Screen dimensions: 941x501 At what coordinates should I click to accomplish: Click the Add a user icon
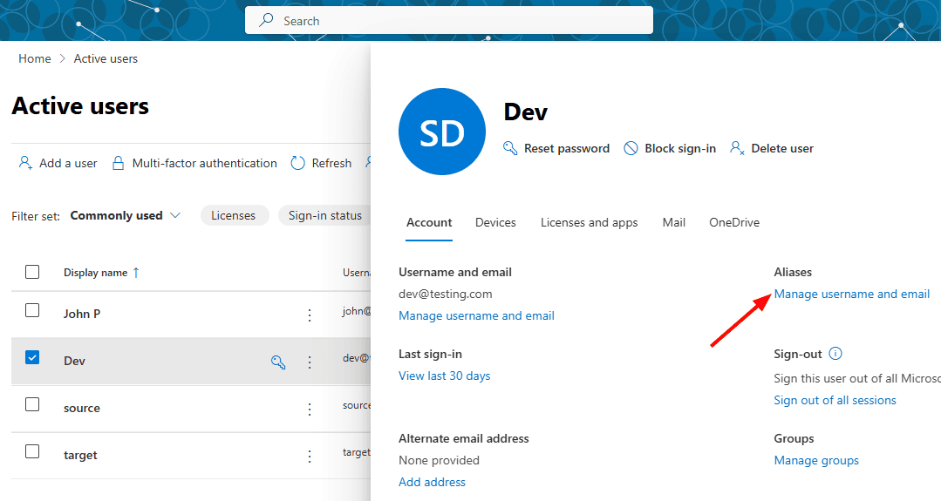pyautogui.click(x=26, y=163)
